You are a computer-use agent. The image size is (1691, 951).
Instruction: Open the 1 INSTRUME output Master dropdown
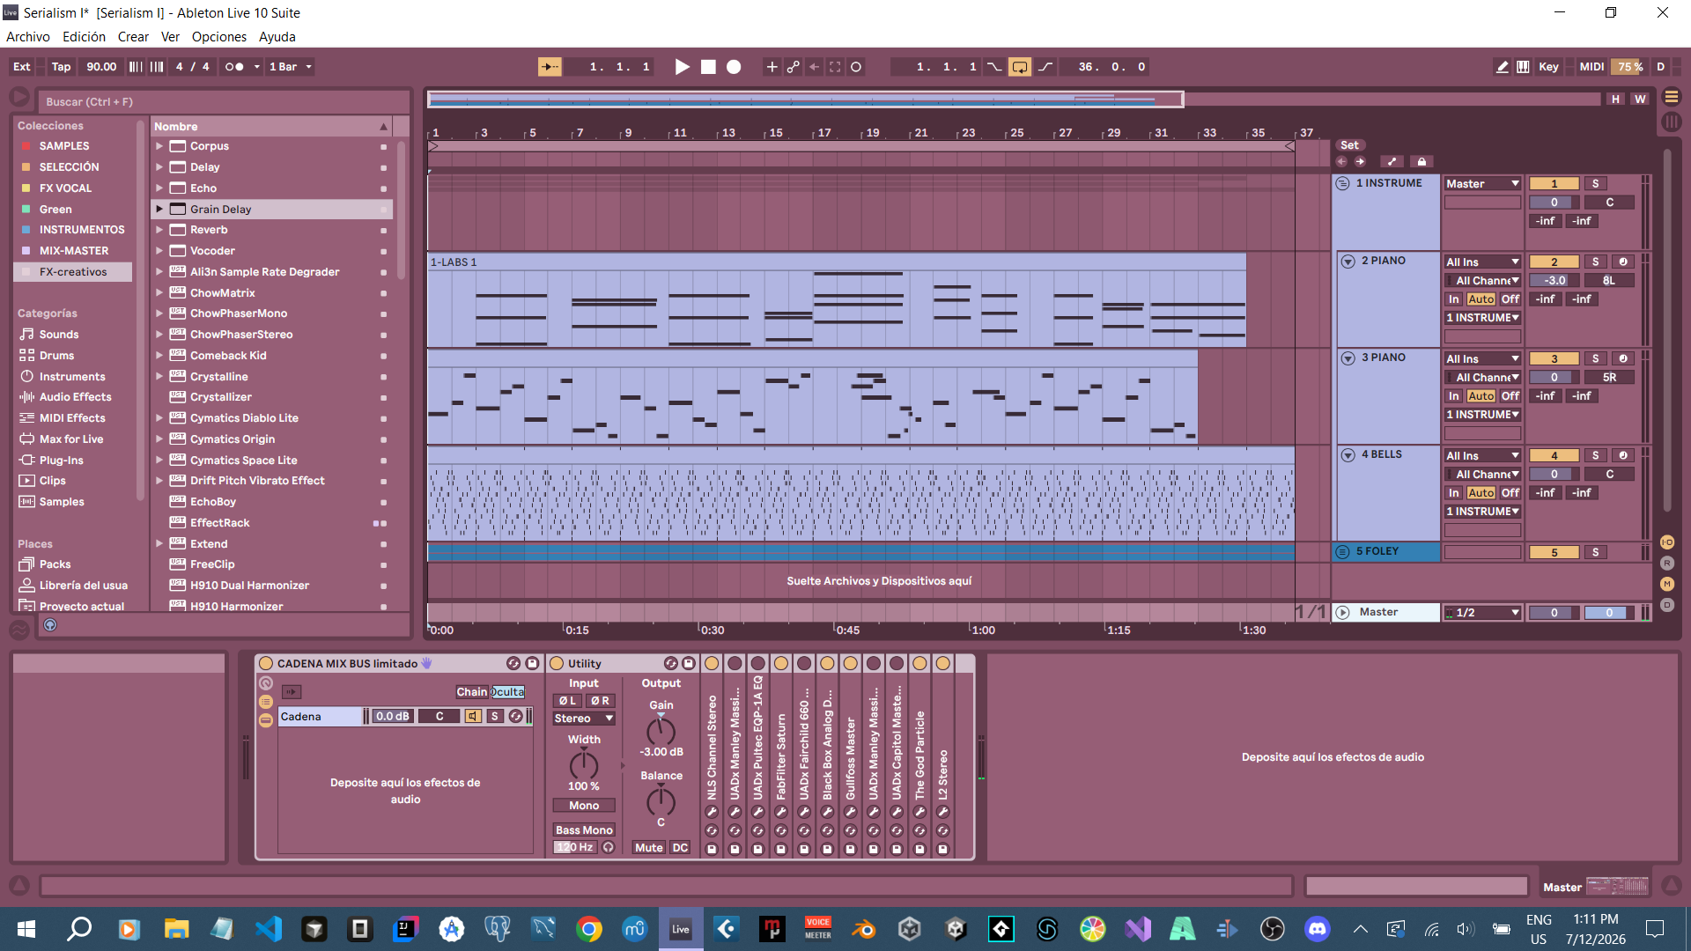coord(1482,184)
